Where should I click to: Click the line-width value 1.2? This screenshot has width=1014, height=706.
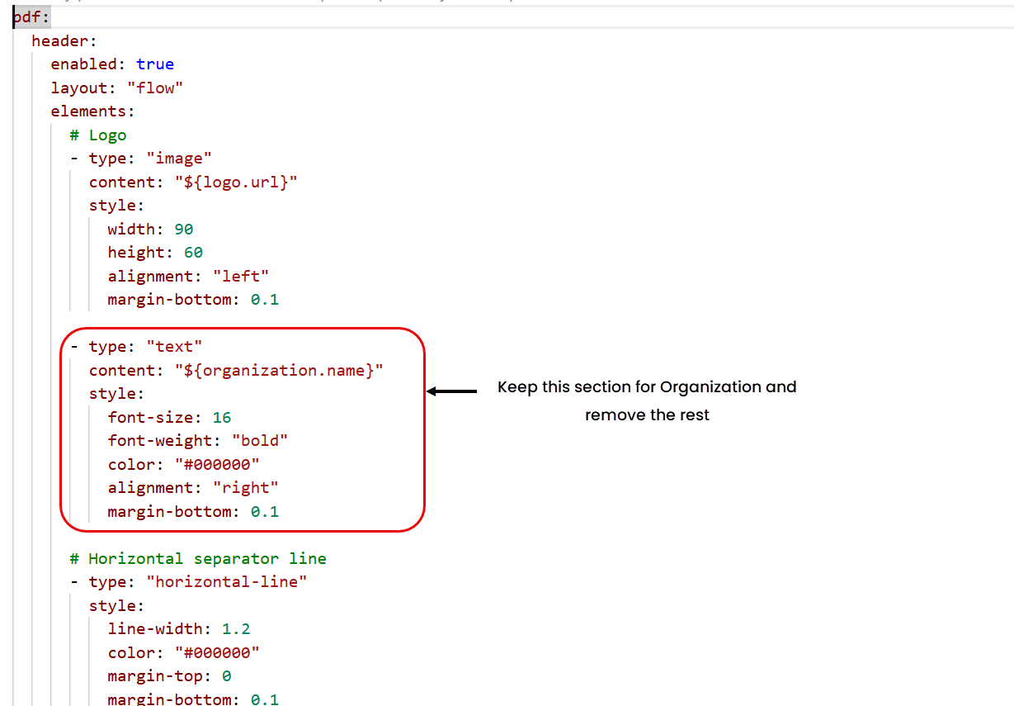tap(236, 628)
